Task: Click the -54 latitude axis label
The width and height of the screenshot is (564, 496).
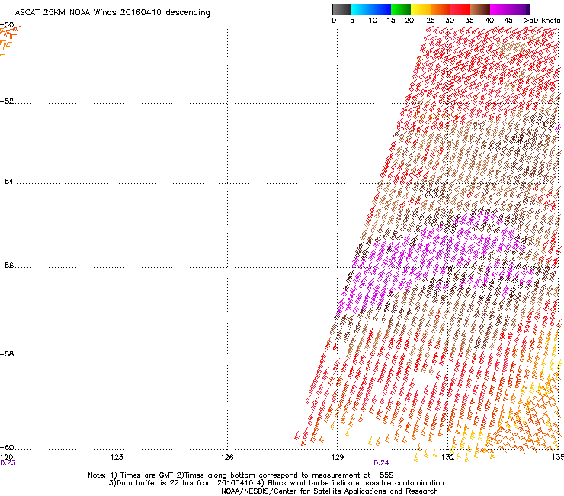Action: [7, 182]
